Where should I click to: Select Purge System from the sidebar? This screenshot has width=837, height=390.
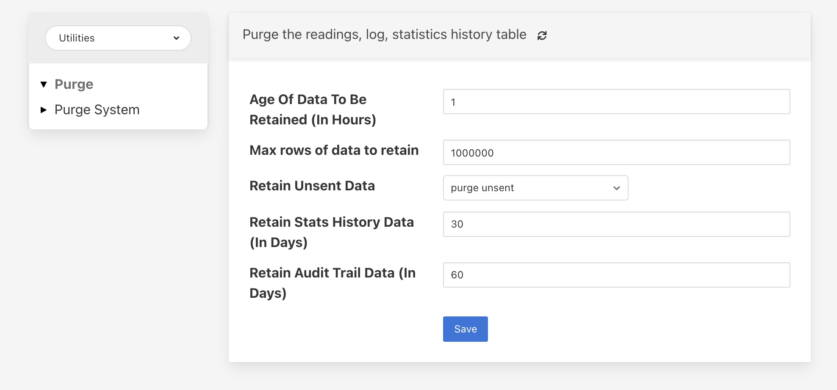click(97, 110)
